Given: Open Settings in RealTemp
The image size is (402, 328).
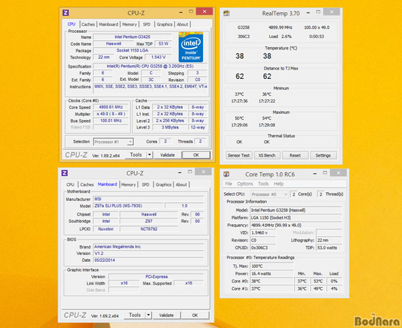Looking at the screenshot, I should (323, 155).
